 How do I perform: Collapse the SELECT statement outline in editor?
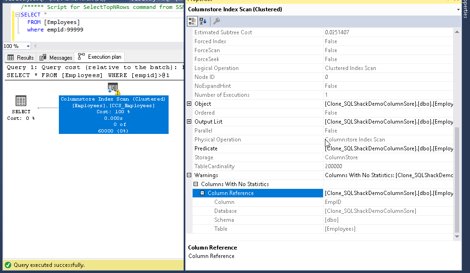[x=17, y=15]
